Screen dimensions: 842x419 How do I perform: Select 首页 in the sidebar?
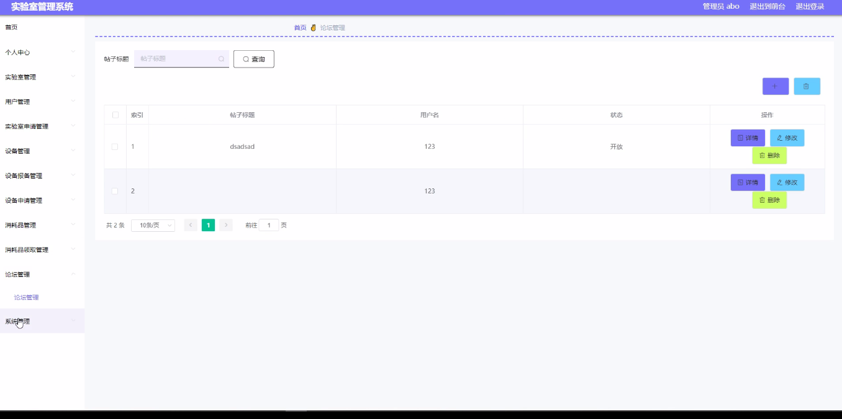click(12, 27)
